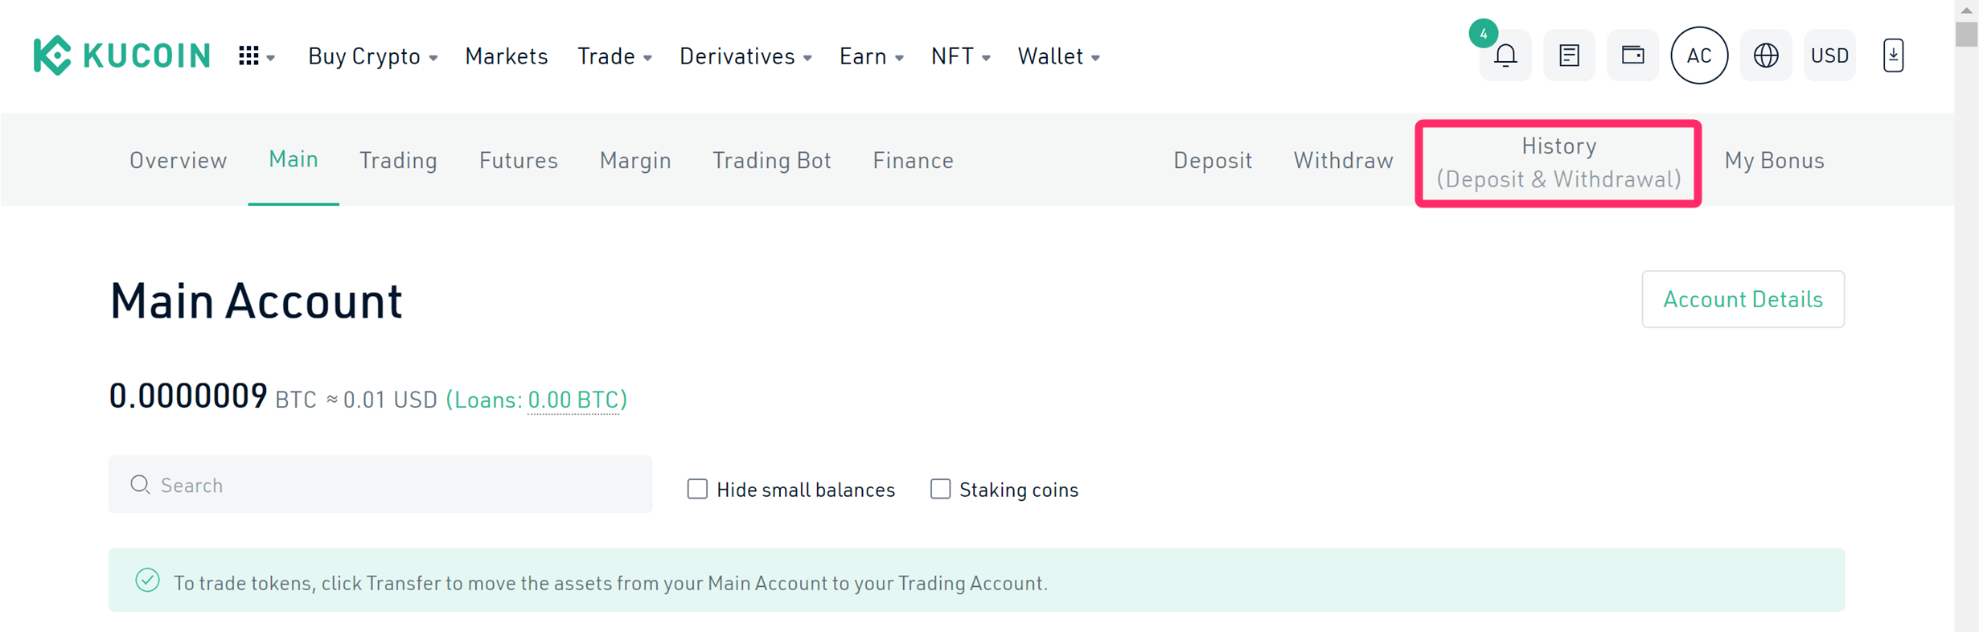Viewport: 1979px width, 632px height.
Task: Click the KuCoin logo
Action: click(121, 55)
